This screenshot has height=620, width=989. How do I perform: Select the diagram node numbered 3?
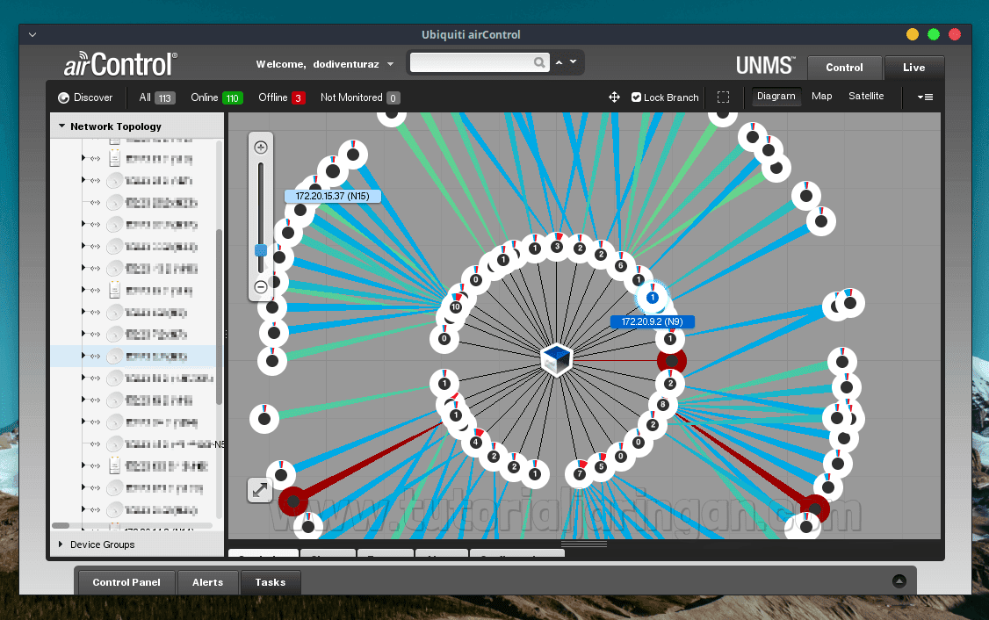pyautogui.click(x=557, y=247)
